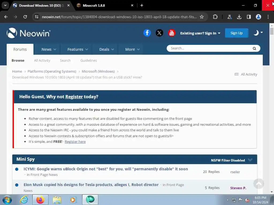Viewport: 274px width, 205px height.
Task: Open All Activity link beside breadcrumbs
Action: pos(246,74)
